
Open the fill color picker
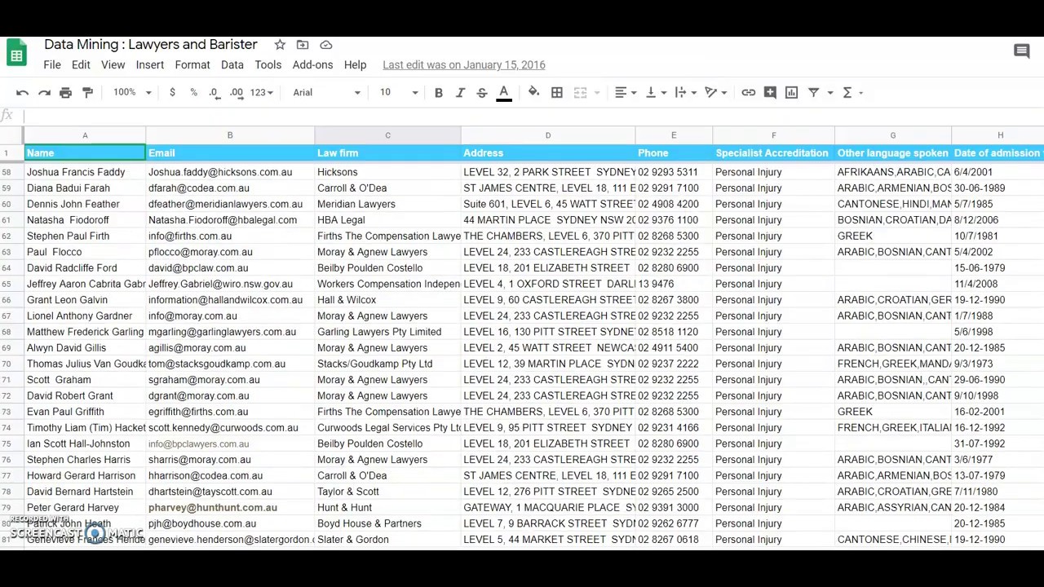point(533,92)
